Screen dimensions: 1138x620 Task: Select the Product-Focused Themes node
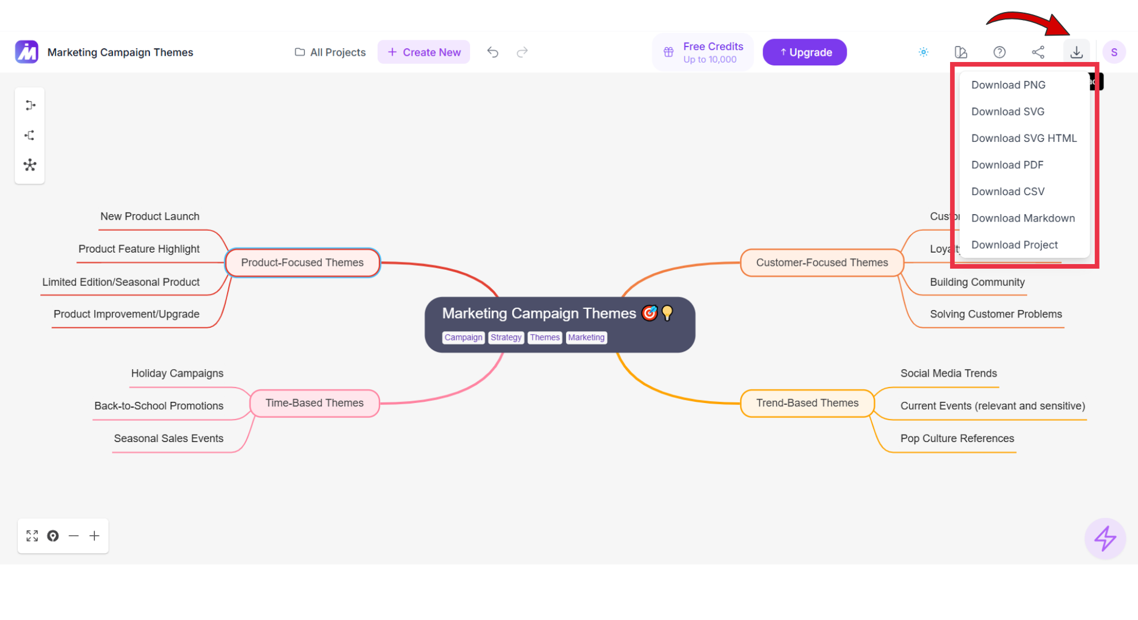pos(302,263)
